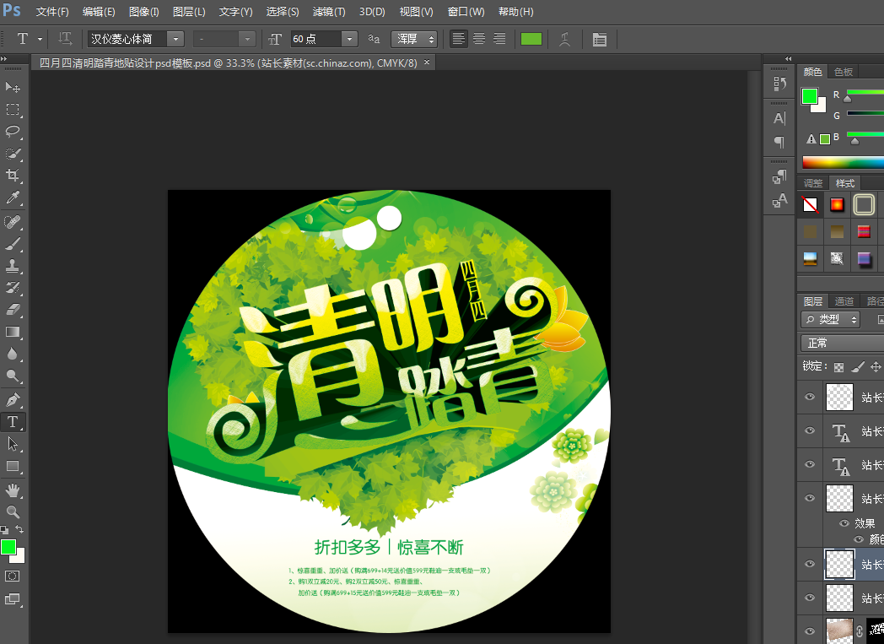Open the character and paragraph panel icon
Screen dimensions: 884x644
[x=599, y=39]
